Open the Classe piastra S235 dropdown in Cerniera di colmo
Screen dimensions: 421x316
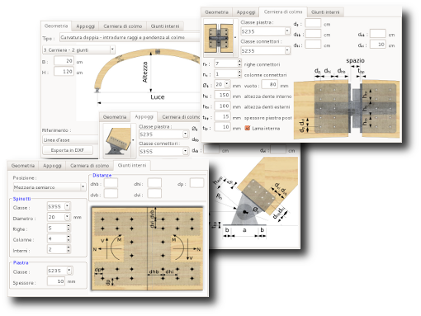(x=266, y=31)
